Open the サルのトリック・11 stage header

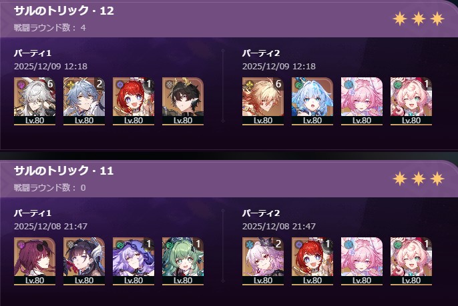63,171
